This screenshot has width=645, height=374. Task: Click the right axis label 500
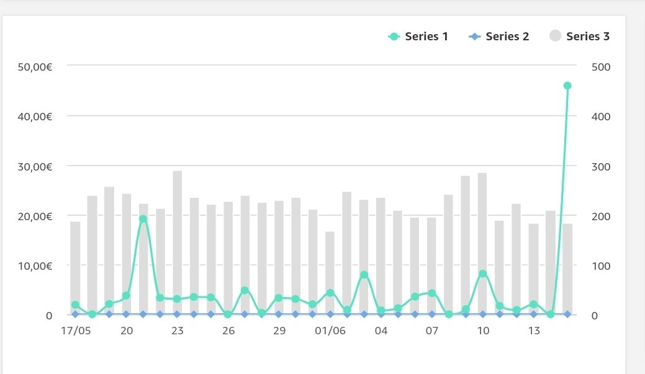pos(600,67)
